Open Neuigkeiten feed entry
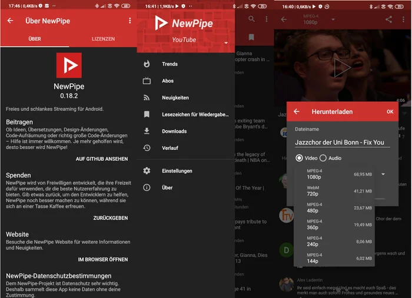 186,98
